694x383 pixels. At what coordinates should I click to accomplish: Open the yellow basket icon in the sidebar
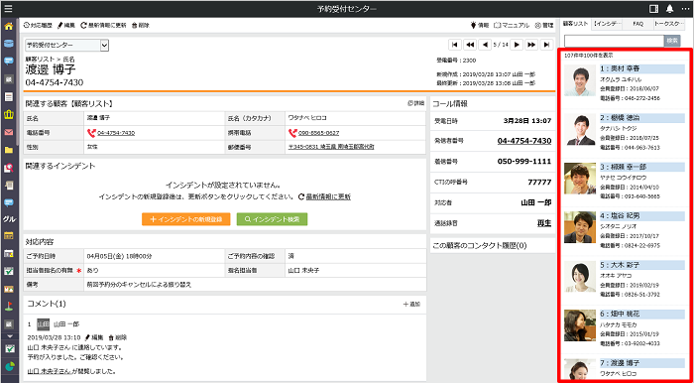pyautogui.click(x=8, y=114)
